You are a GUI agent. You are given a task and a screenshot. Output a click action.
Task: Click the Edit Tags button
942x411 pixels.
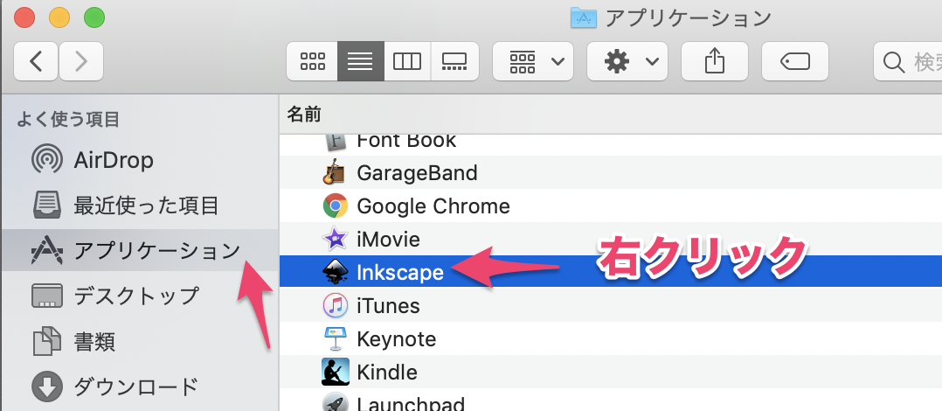(795, 61)
